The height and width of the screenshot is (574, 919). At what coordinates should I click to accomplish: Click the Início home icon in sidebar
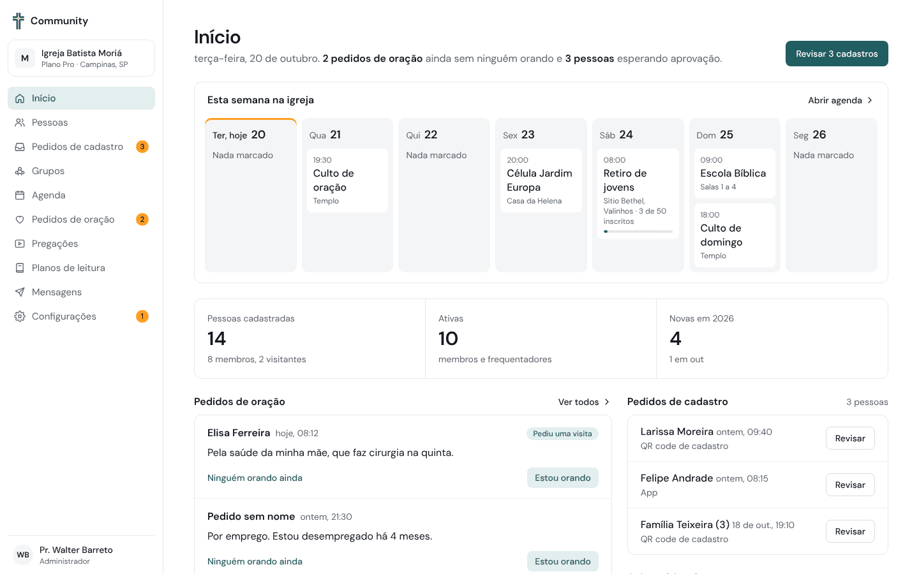point(20,98)
